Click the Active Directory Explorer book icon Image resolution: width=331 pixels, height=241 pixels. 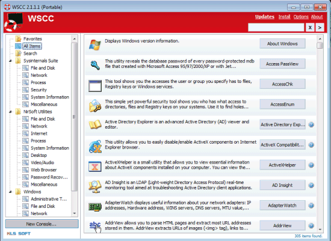coord(95,124)
